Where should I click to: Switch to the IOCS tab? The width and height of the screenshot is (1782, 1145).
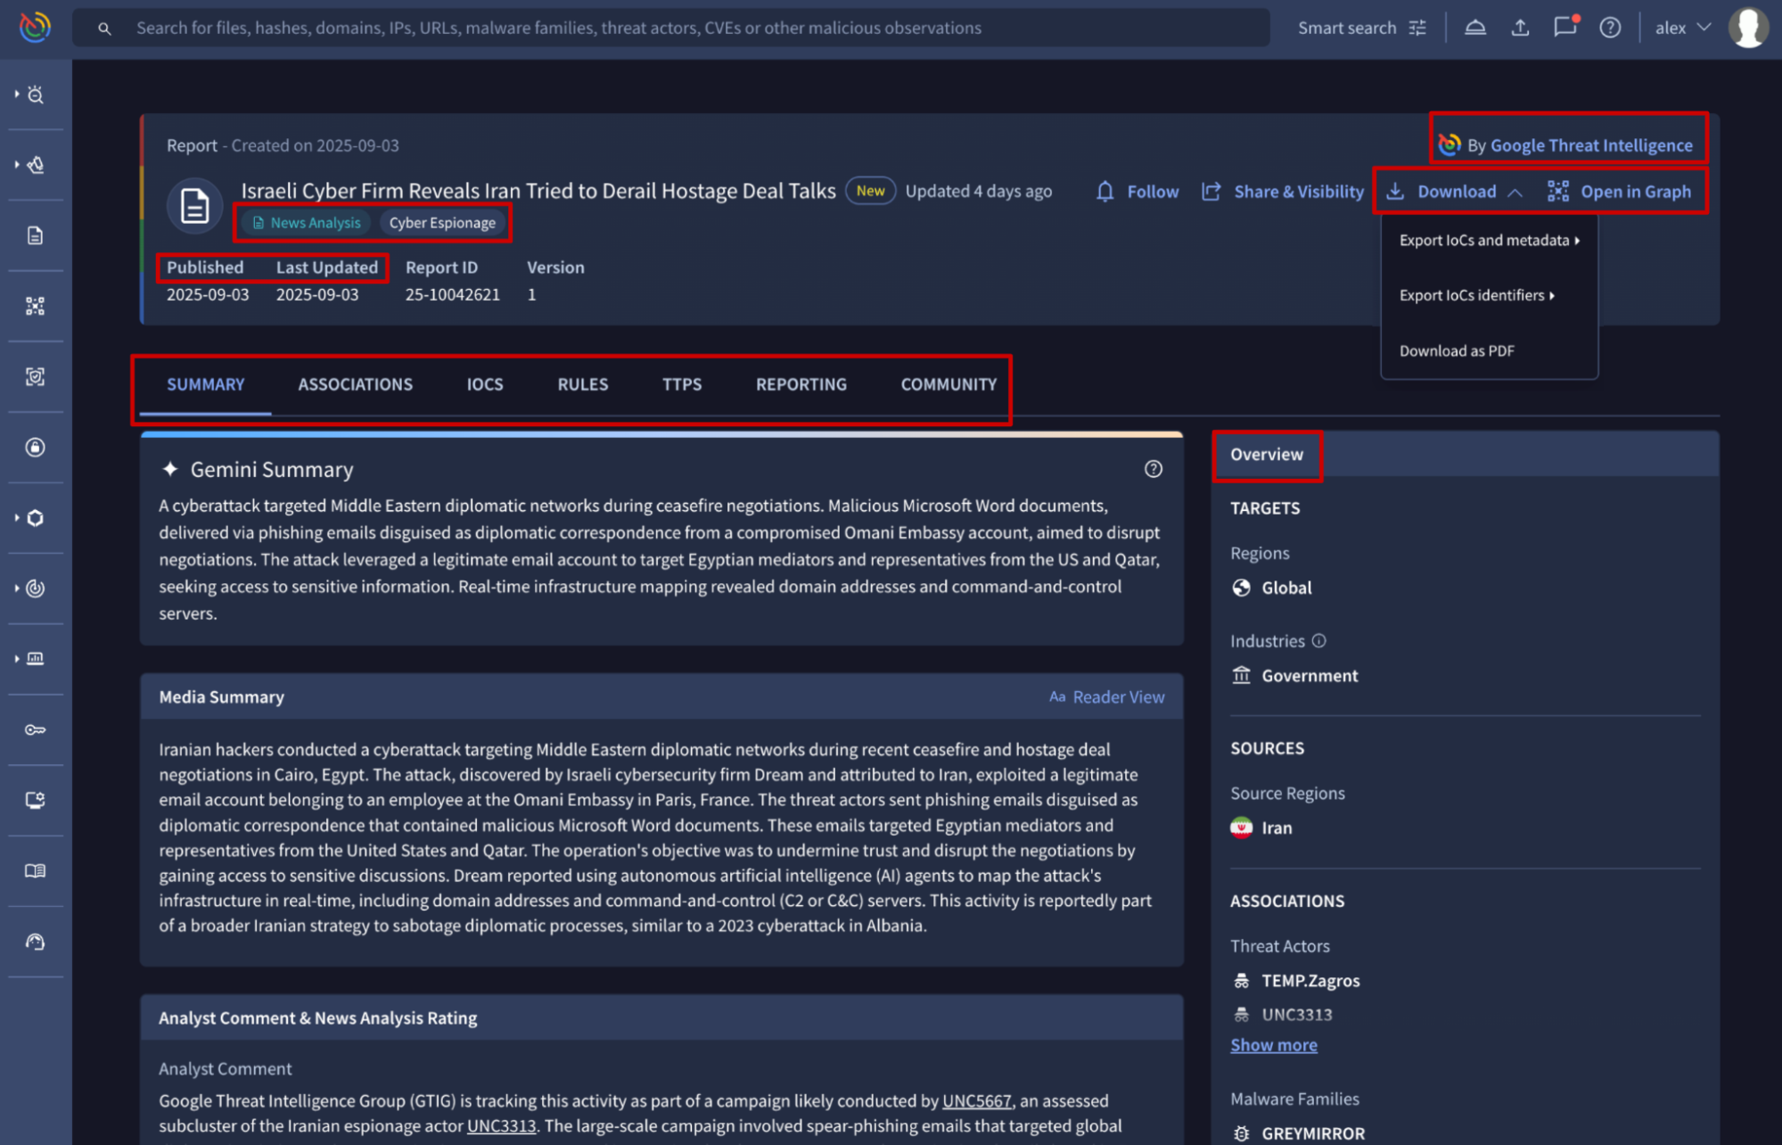[x=484, y=384]
